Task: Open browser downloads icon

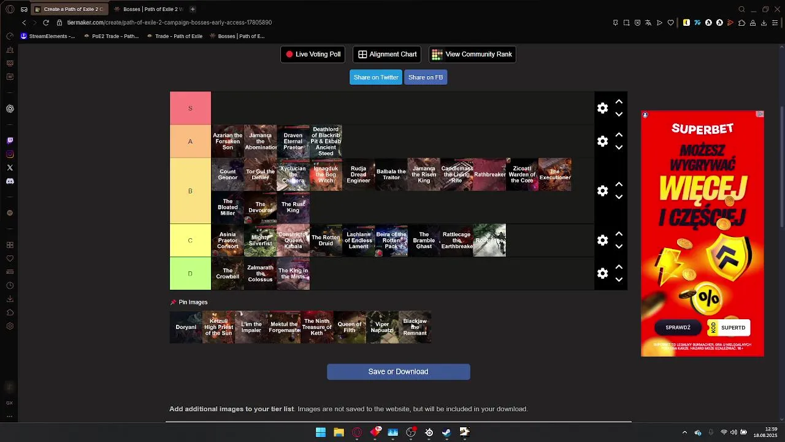Action: point(764,23)
